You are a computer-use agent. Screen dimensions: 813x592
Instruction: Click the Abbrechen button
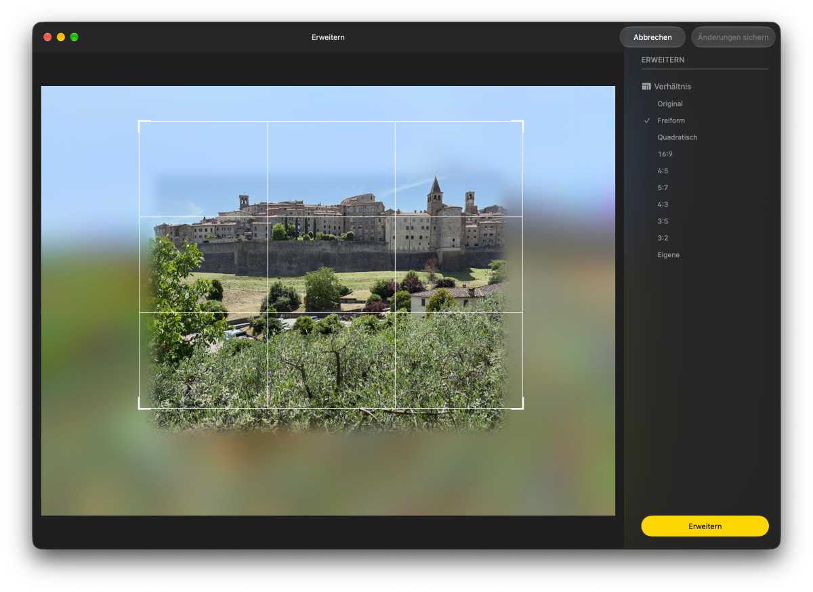pyautogui.click(x=652, y=37)
